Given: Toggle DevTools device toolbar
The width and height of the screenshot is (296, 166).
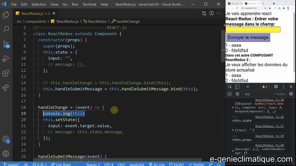Looking at the screenshot, I should (x=237, y=87).
